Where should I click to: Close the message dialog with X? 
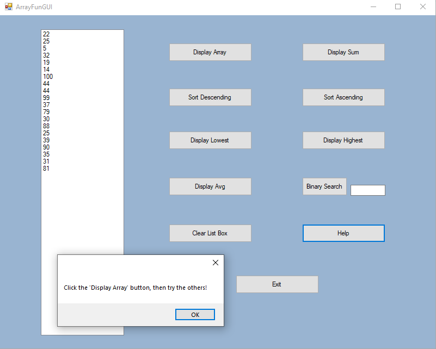click(x=216, y=263)
